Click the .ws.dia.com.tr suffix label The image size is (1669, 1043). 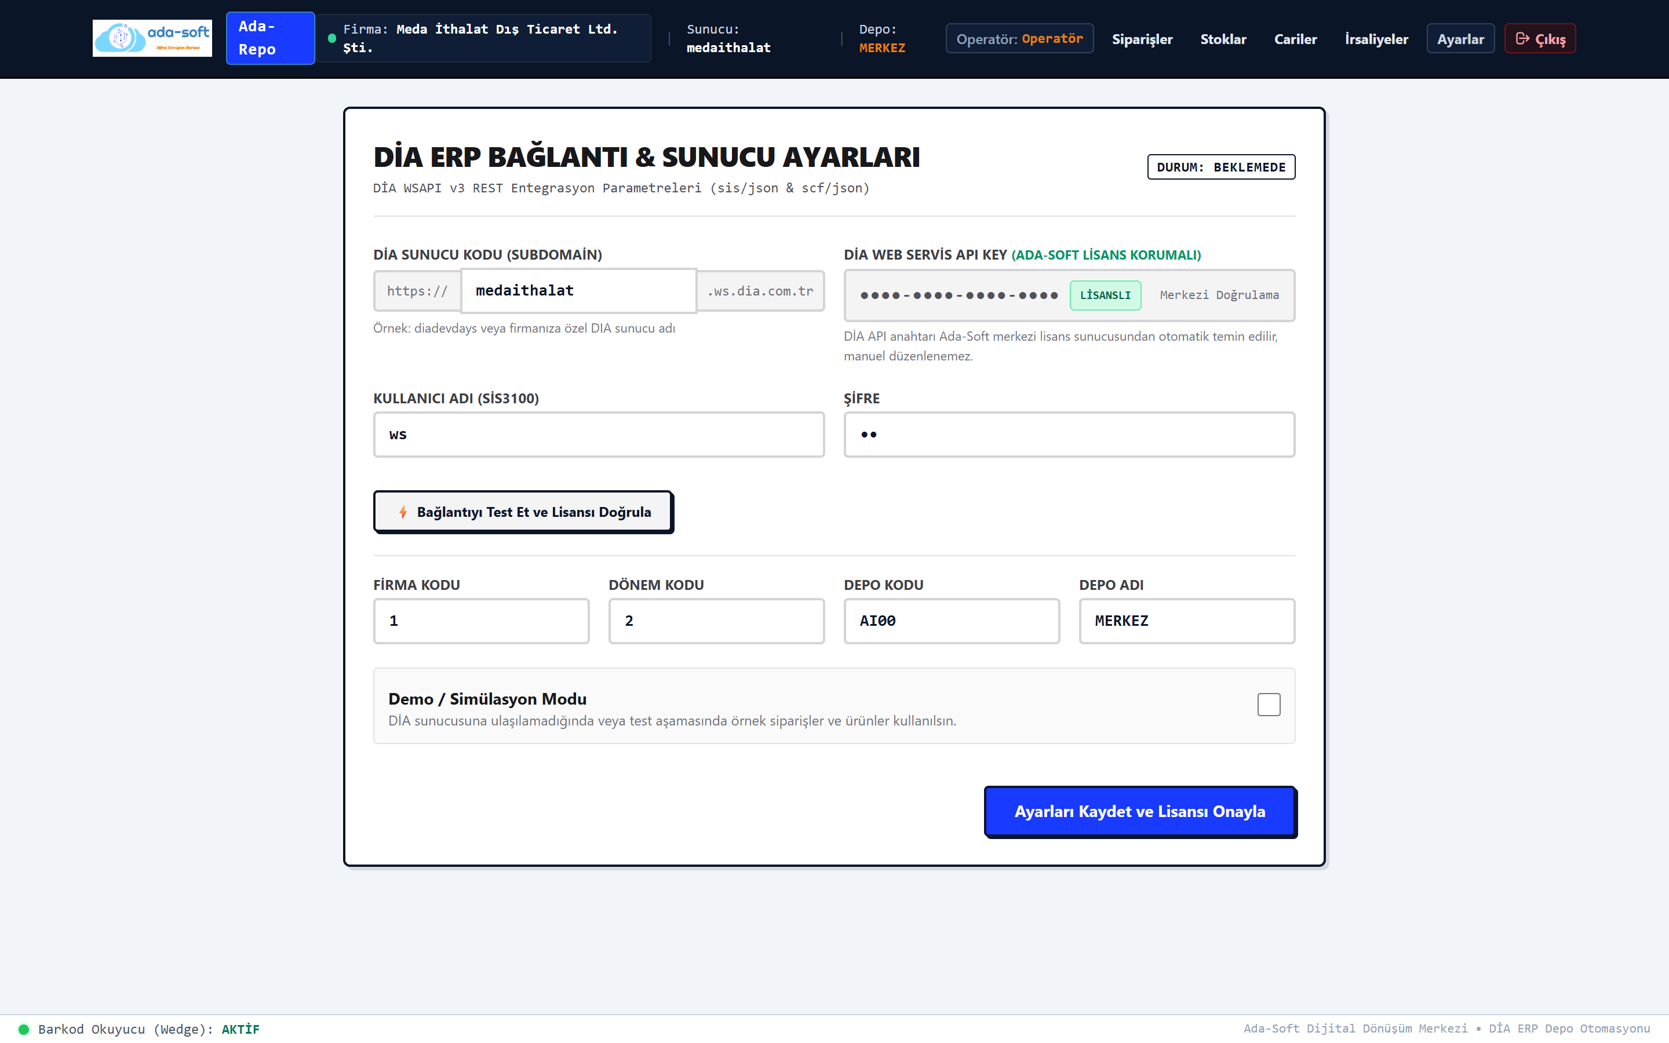pos(761,291)
